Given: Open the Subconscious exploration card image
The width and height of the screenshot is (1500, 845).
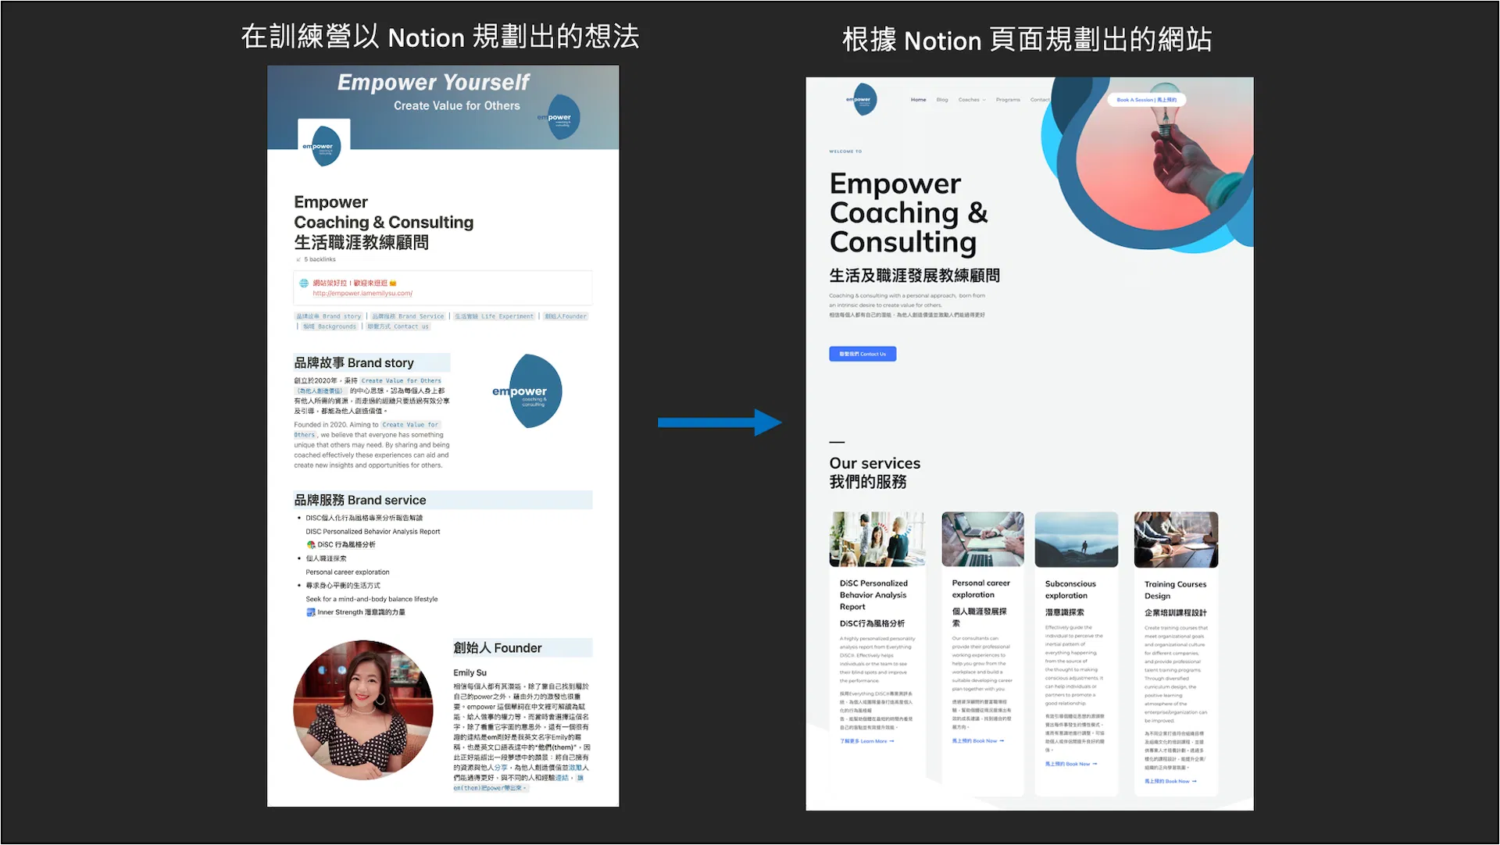Looking at the screenshot, I should (x=1077, y=540).
